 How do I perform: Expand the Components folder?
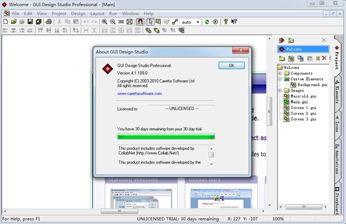pyautogui.click(x=280, y=73)
